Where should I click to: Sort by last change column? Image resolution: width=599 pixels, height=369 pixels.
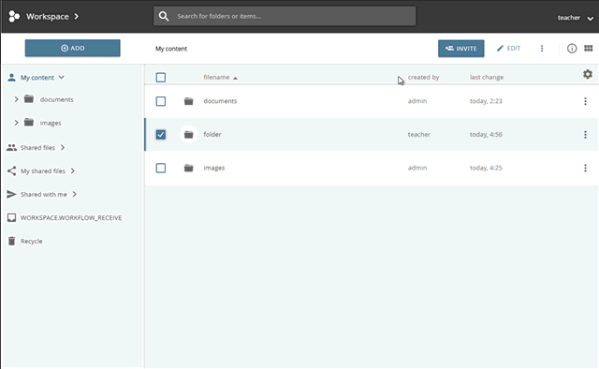(487, 77)
